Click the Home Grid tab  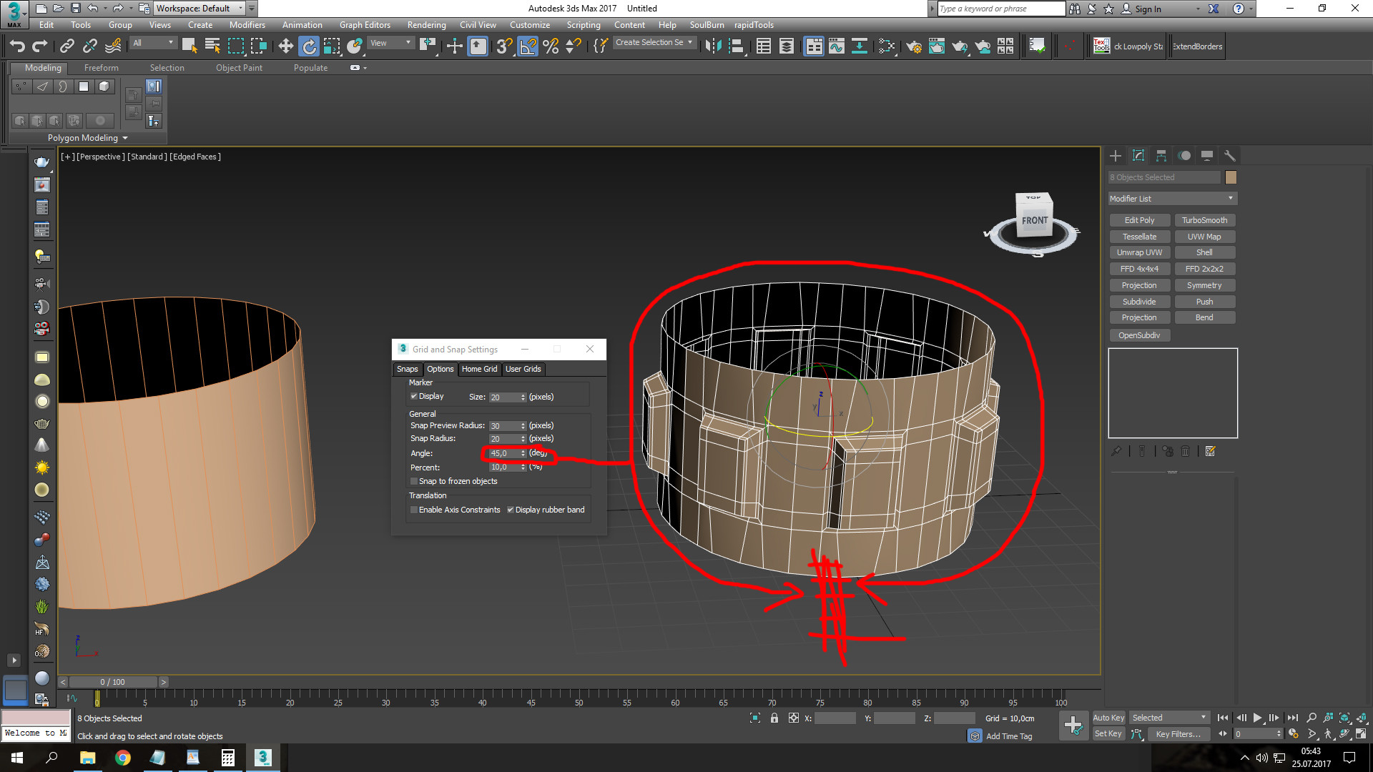[478, 369]
